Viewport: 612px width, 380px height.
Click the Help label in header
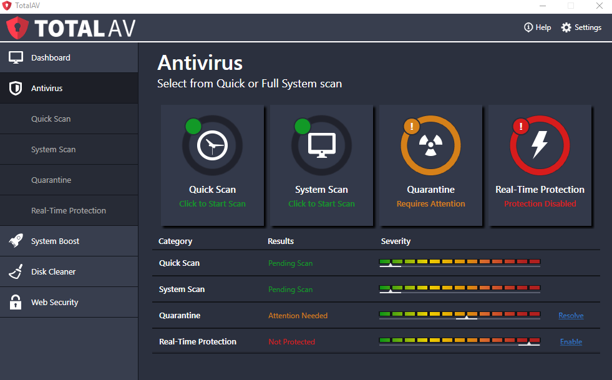coord(543,27)
